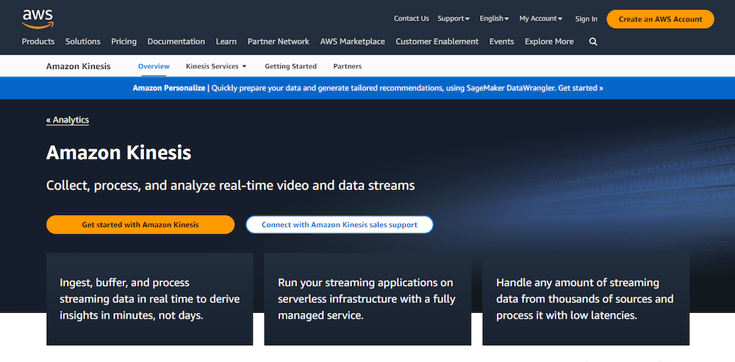Image resolution: width=735 pixels, height=362 pixels.
Task: Open the search magnifier icon
Action: 593,42
